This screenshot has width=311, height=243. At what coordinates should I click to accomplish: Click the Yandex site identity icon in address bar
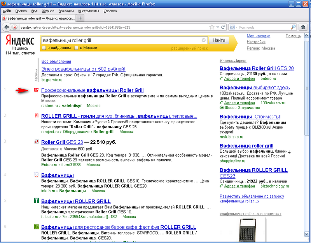[x=15, y=27]
